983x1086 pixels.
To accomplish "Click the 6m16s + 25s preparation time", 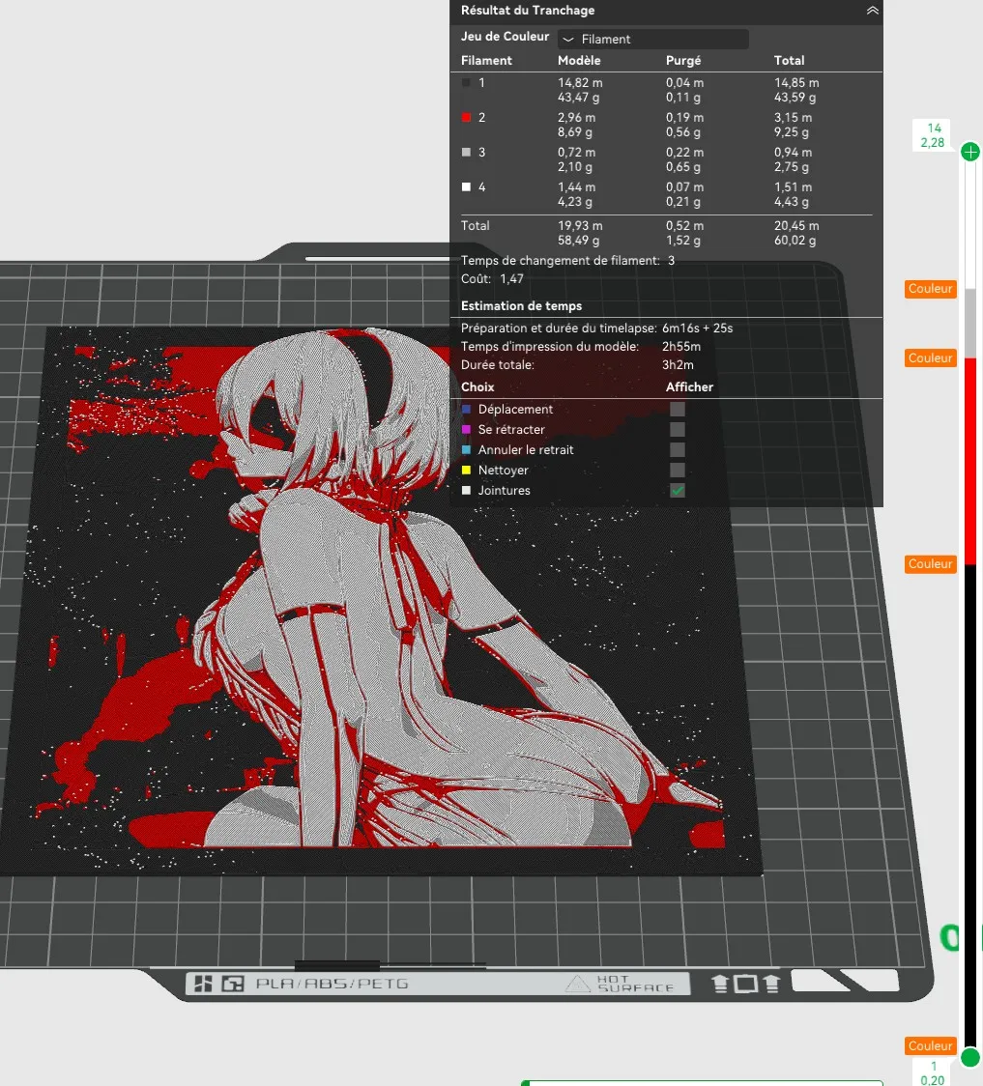I will pos(697,328).
